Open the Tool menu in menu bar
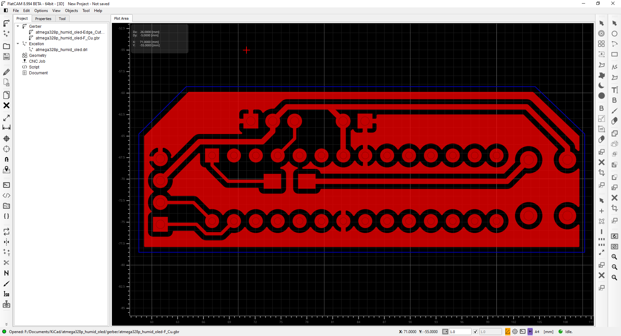Image resolution: width=621 pixels, height=336 pixels. pyautogui.click(x=86, y=11)
